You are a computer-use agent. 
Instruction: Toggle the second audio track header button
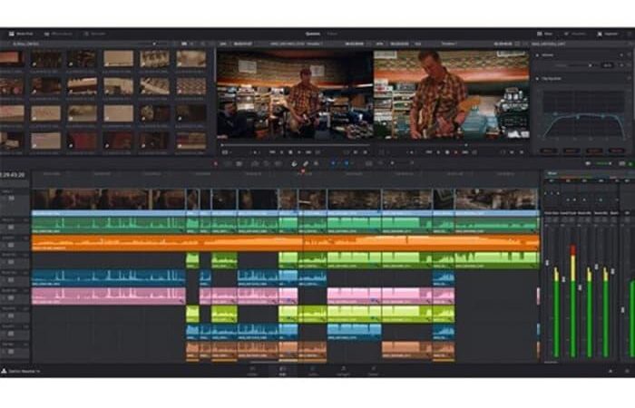coord(10,243)
